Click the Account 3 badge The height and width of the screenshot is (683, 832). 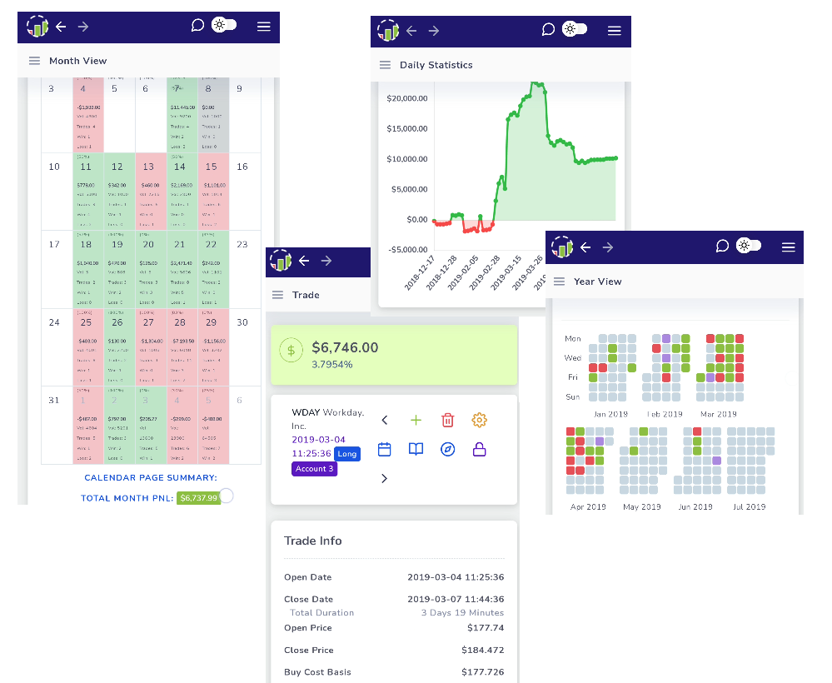pyautogui.click(x=314, y=469)
